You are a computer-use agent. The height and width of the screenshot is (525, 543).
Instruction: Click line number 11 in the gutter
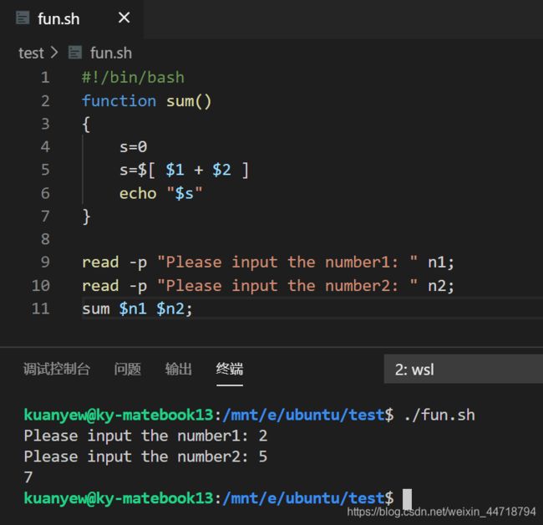pyautogui.click(x=41, y=308)
